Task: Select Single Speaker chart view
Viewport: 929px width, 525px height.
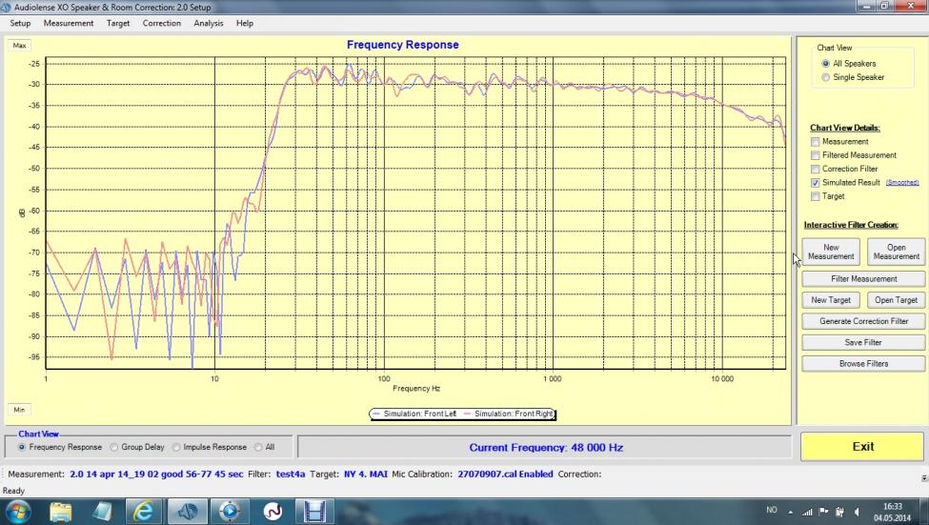Action: click(x=825, y=77)
